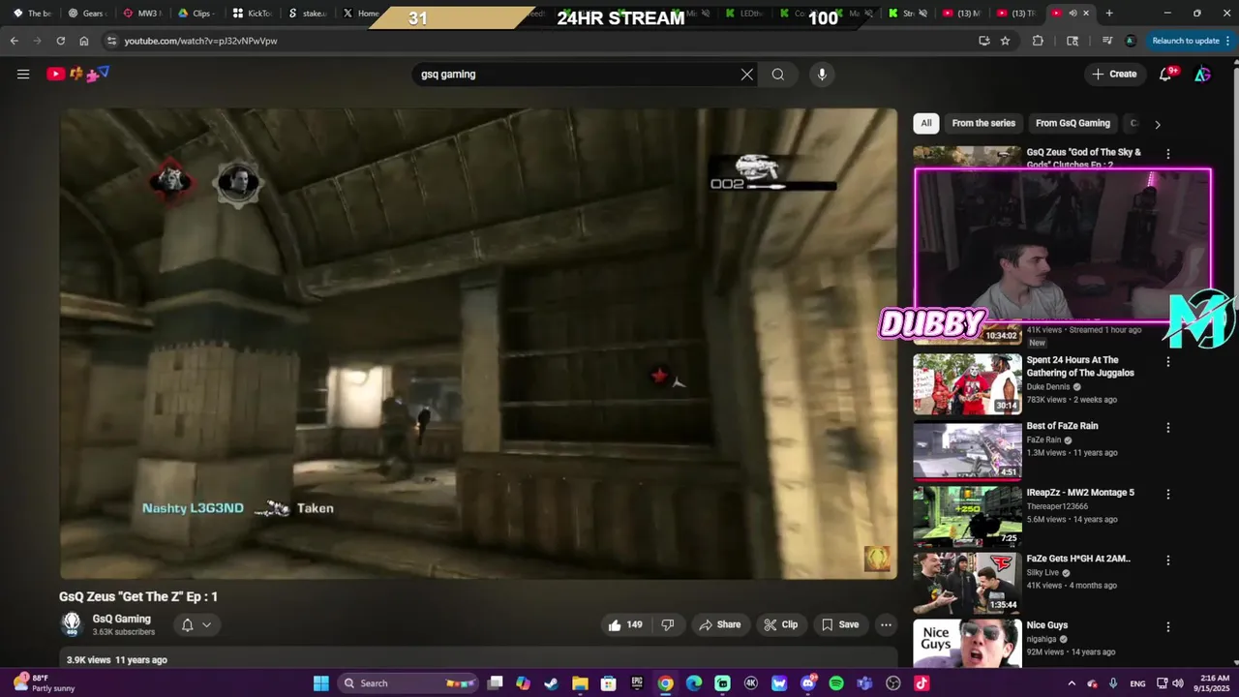1239x697 pixels.
Task: Open Spotify from the taskbar
Action: click(836, 683)
